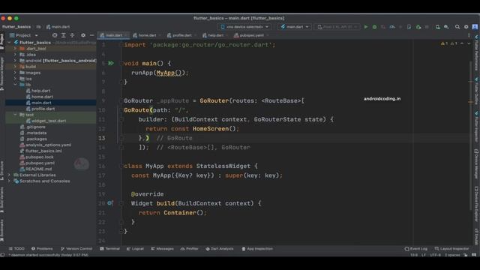Image resolution: width=480 pixels, height=270 pixels.
Task: Select opened file target icon in Project panel
Action: [55, 35]
